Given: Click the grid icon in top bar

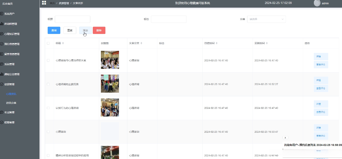Looking at the screenshot, I should point(44,3).
